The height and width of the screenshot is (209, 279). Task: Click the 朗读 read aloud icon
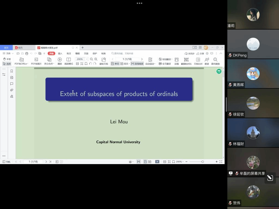[x=207, y=60]
